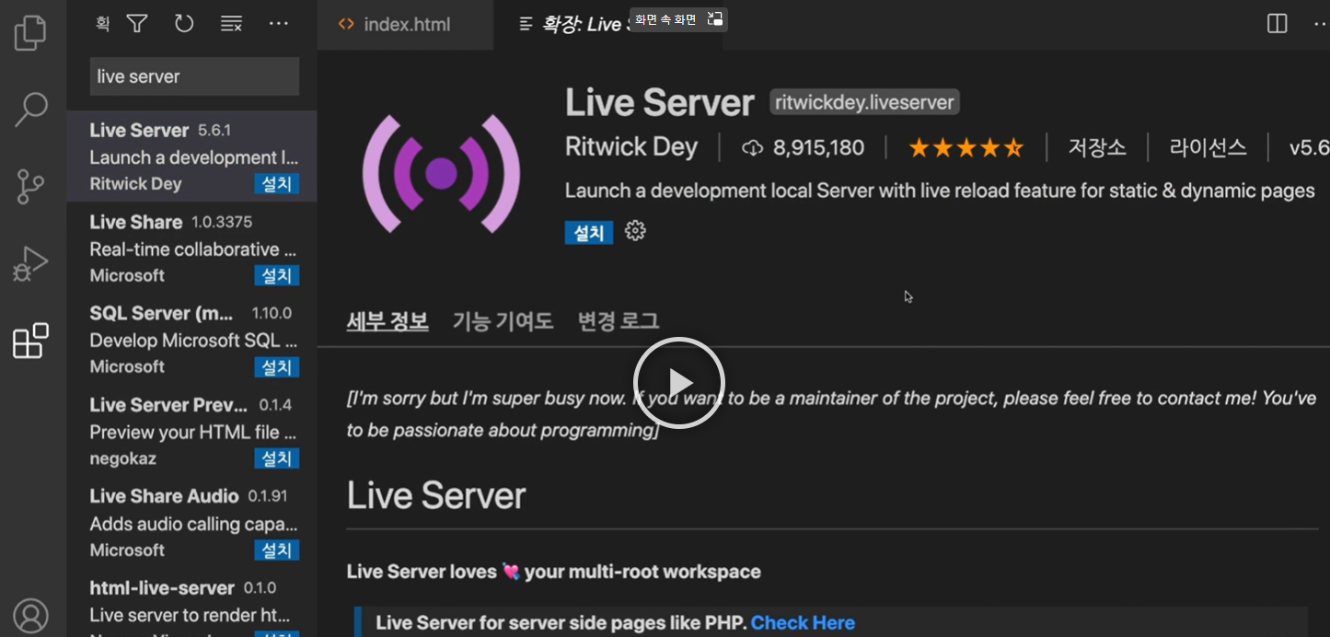Install Live Server from the list
The image size is (1330, 637).
coord(277,184)
